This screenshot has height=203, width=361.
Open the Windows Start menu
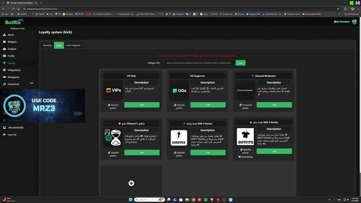tap(131, 200)
